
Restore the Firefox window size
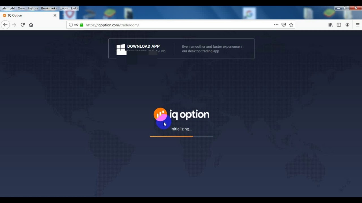[x=346, y=8]
